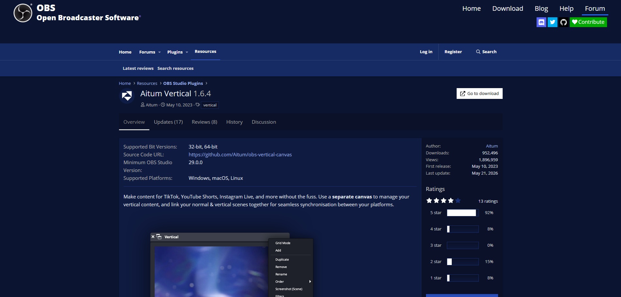Expand the Forums dropdown arrow

point(159,52)
